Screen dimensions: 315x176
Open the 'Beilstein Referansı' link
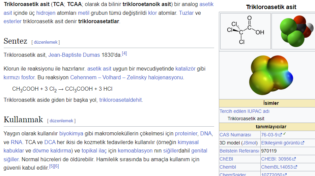[x=239, y=151]
